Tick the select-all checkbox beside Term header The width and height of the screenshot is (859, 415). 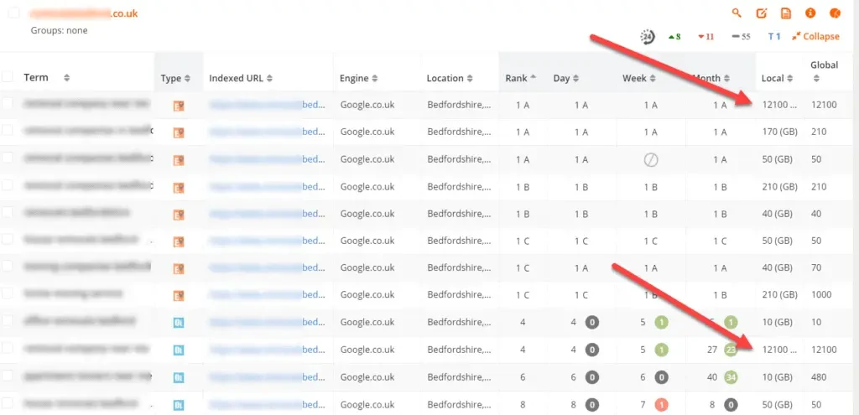click(7, 77)
